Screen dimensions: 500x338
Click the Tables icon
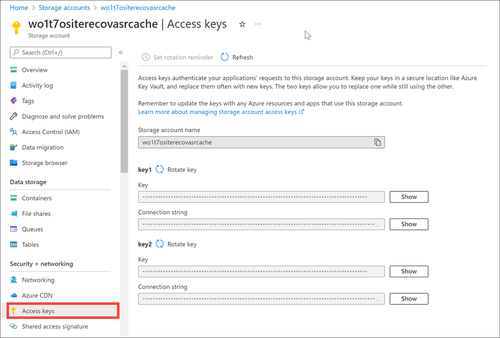(14, 245)
